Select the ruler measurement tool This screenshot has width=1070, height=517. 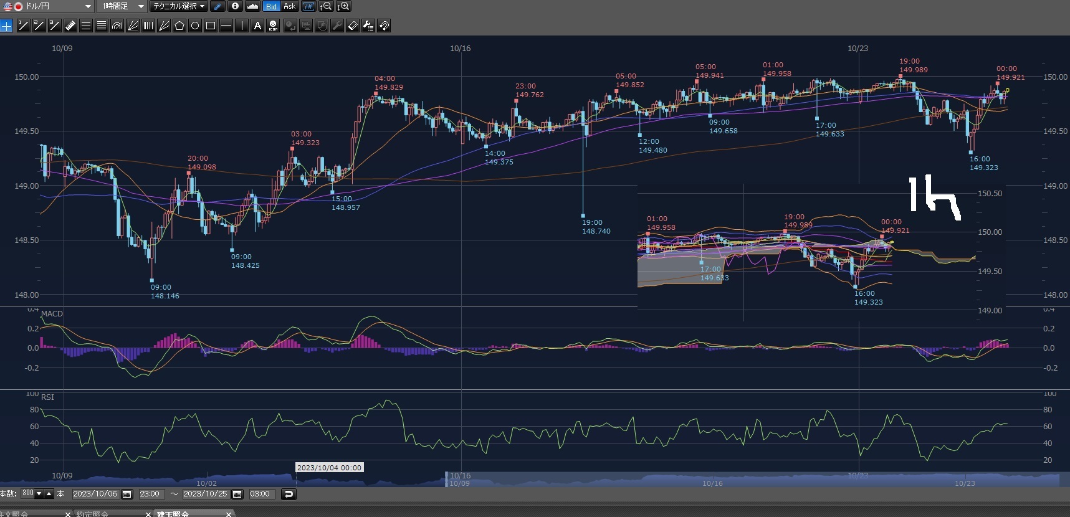pos(70,26)
